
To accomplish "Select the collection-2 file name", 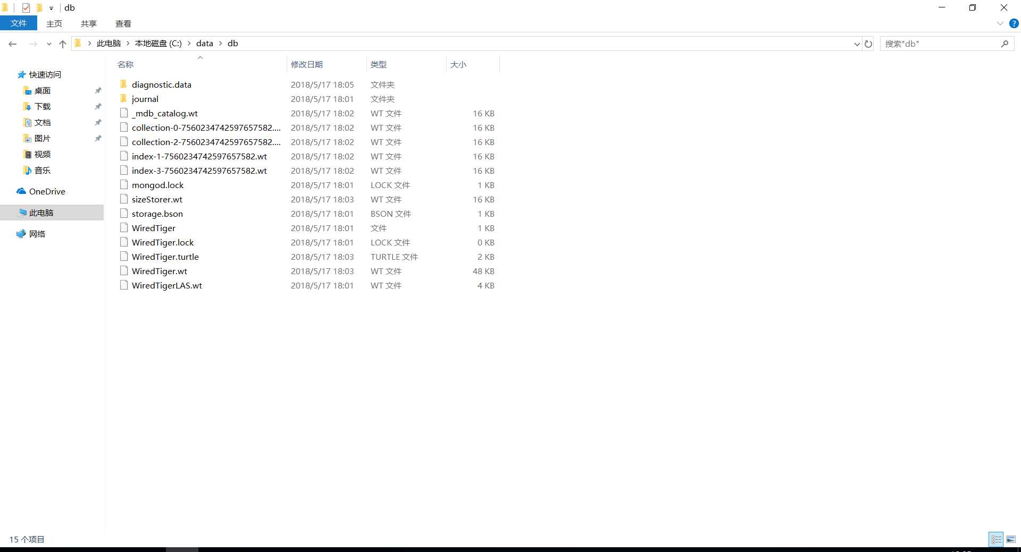I will coord(206,142).
